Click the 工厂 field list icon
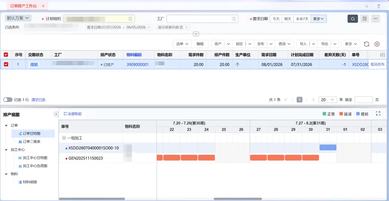The height and width of the screenshot is (201, 389). point(234,18)
